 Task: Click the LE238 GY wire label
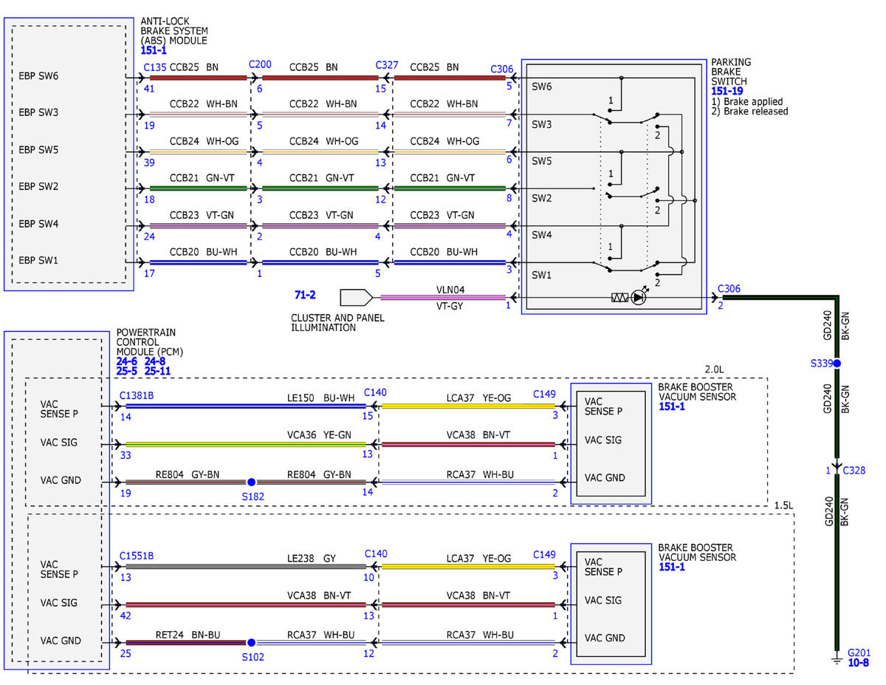[311, 559]
